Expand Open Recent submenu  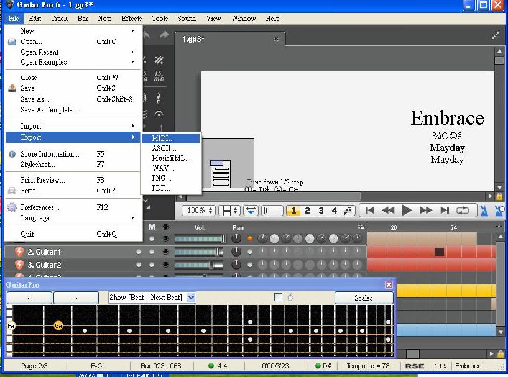coord(132,52)
